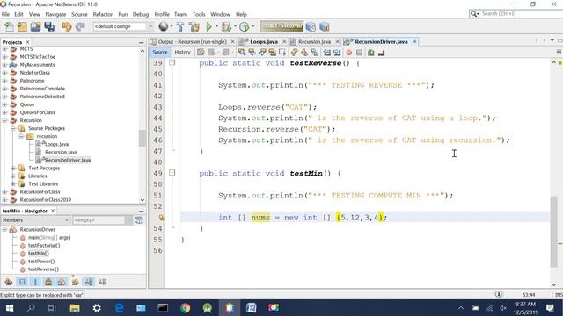Click the green Run Project arrow

[208, 27]
